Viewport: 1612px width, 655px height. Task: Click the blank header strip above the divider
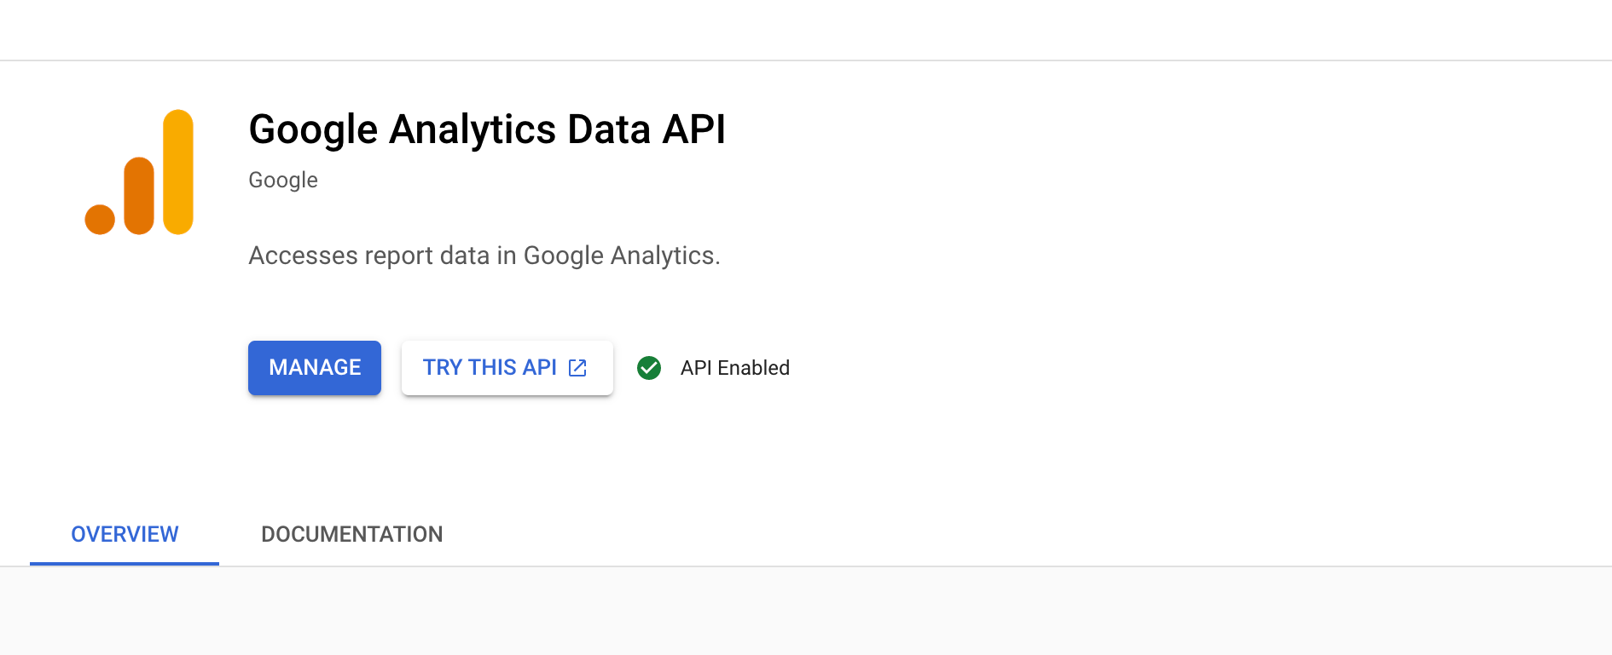click(806, 30)
